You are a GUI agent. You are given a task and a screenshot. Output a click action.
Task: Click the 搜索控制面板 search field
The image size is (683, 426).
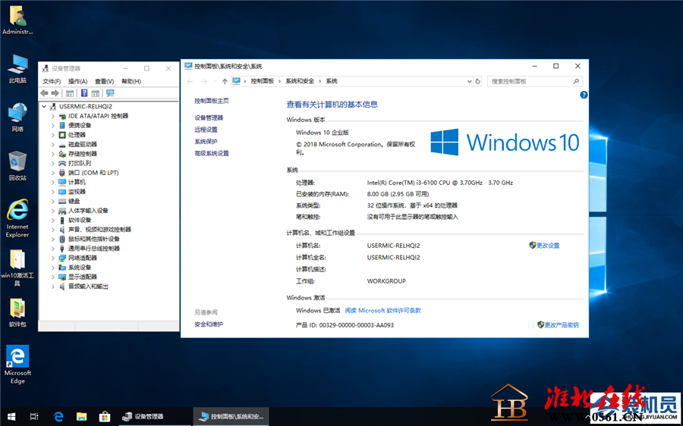534,81
